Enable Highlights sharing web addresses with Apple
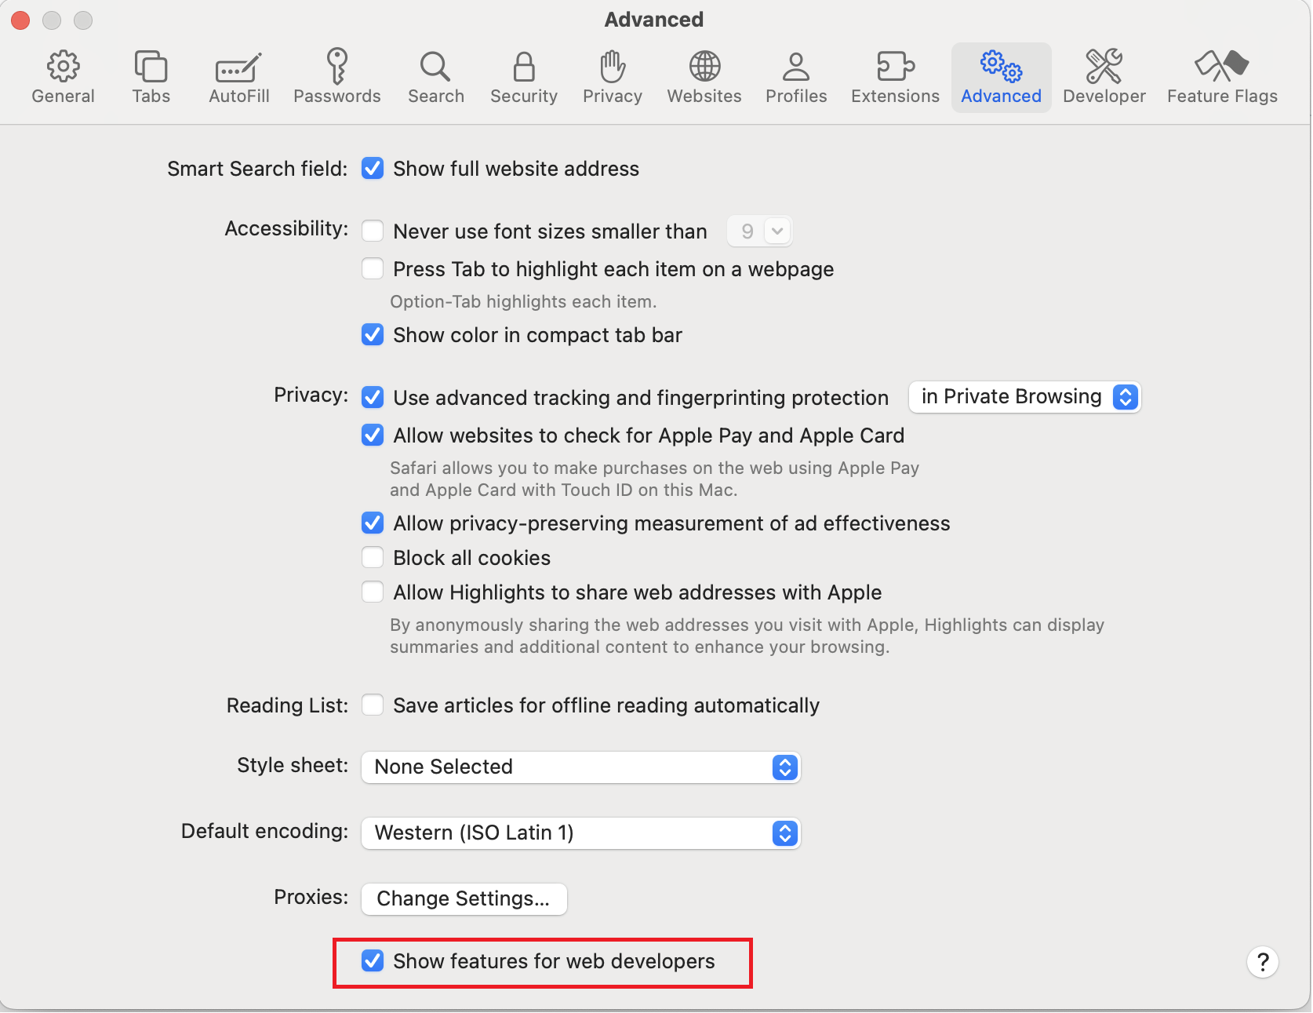1313x1013 pixels. 373,592
